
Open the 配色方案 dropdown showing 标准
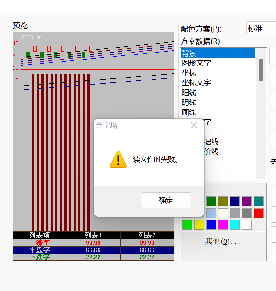point(261,28)
